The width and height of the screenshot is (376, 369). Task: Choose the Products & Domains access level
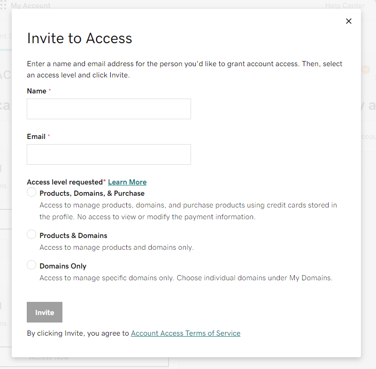pos(31,234)
